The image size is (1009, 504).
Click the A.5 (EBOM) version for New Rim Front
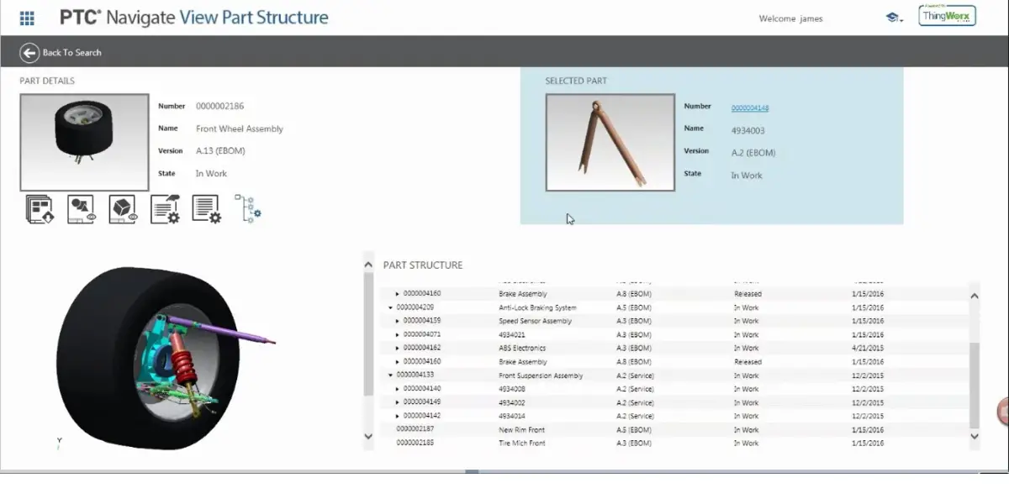tap(634, 429)
